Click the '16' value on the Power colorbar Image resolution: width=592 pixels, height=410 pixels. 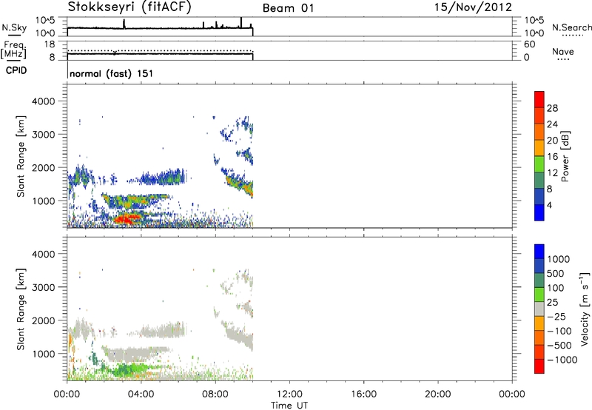tap(552, 157)
